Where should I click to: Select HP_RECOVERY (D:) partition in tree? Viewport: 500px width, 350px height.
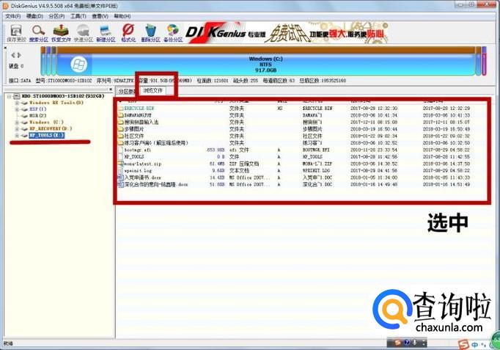click(x=51, y=128)
